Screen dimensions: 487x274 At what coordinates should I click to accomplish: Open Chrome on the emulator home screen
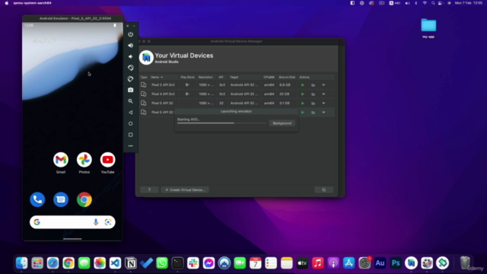84,199
